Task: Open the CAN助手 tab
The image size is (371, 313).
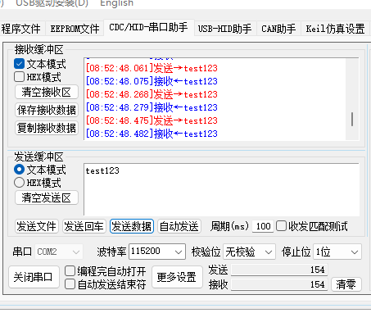Action: [278, 29]
